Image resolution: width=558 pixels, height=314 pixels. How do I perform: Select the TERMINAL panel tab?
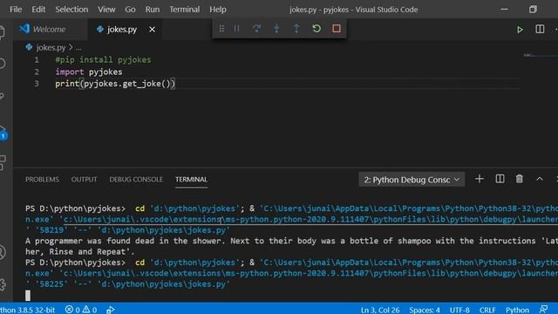[x=191, y=180]
